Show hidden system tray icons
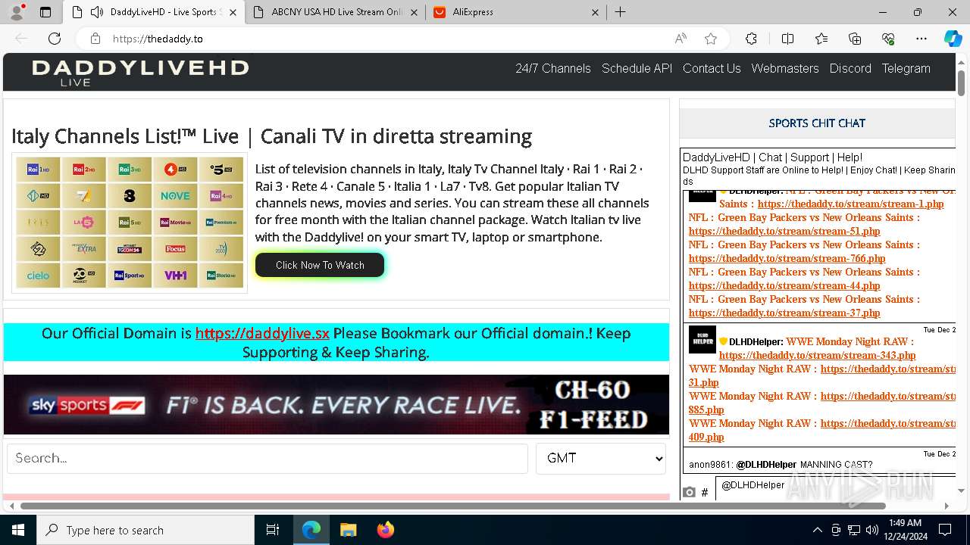Screen dimensions: 970x545 point(817,530)
